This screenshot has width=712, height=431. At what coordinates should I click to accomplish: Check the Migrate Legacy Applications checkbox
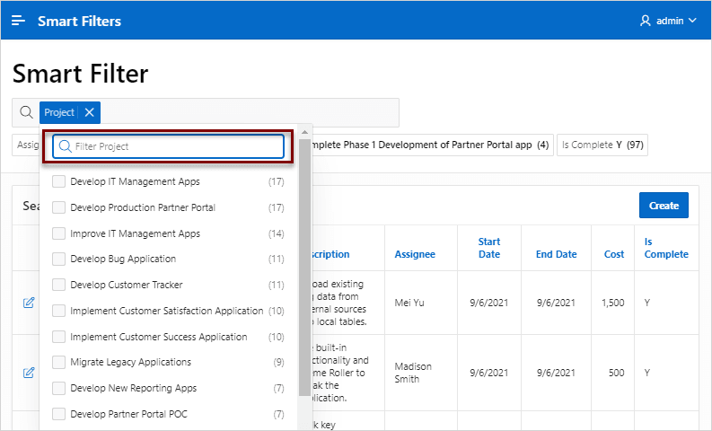coord(58,362)
